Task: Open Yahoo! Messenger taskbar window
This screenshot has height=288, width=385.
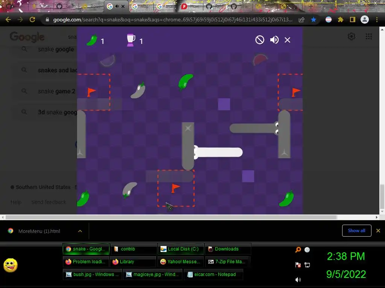Action: 181,261
